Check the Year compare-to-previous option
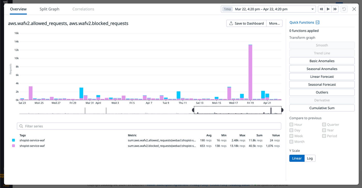 324,130
